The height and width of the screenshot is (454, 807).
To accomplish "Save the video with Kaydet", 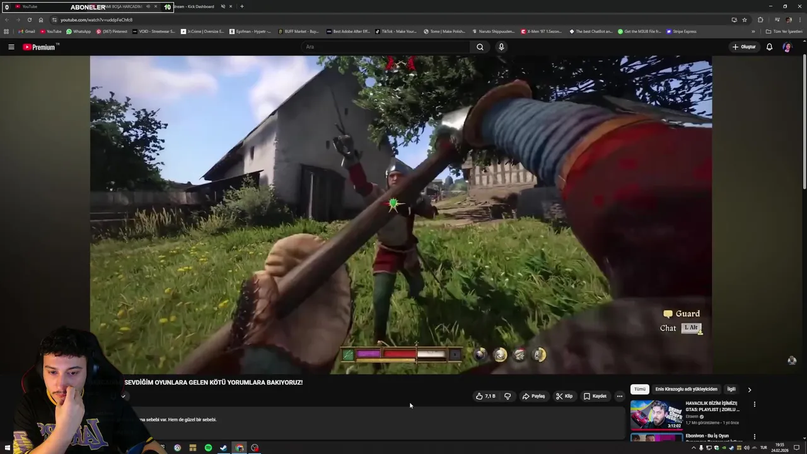I will coord(595,396).
